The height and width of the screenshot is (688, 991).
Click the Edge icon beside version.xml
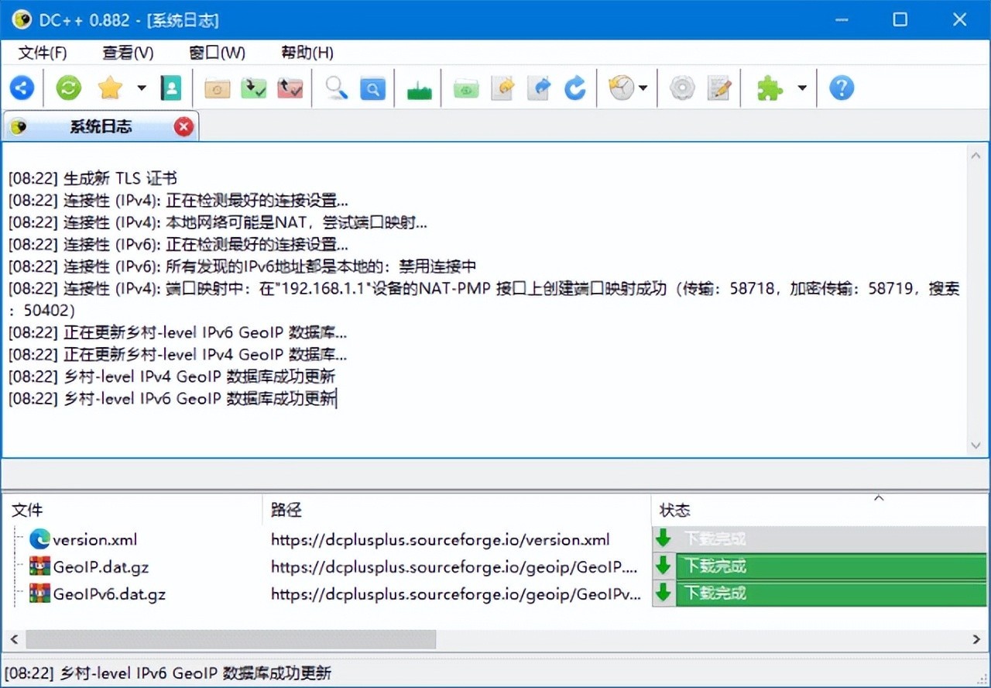point(39,539)
